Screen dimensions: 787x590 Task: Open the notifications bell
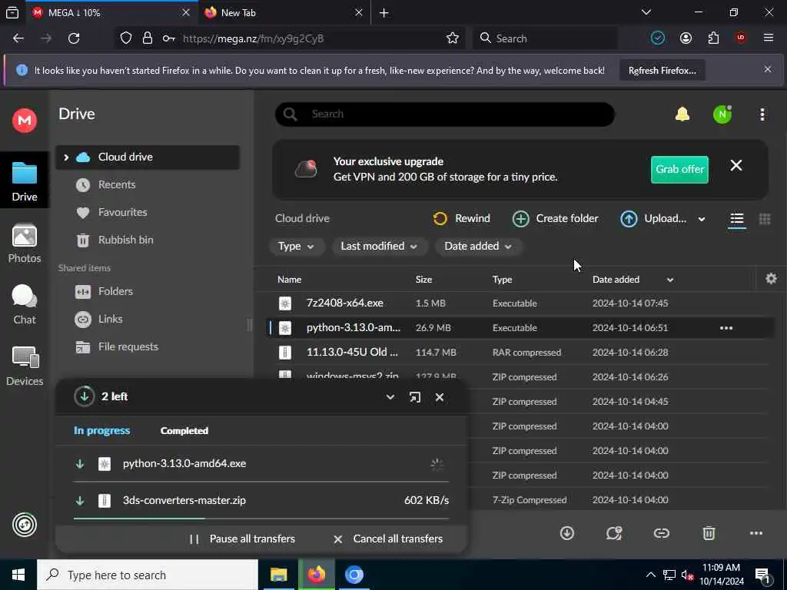(x=682, y=114)
